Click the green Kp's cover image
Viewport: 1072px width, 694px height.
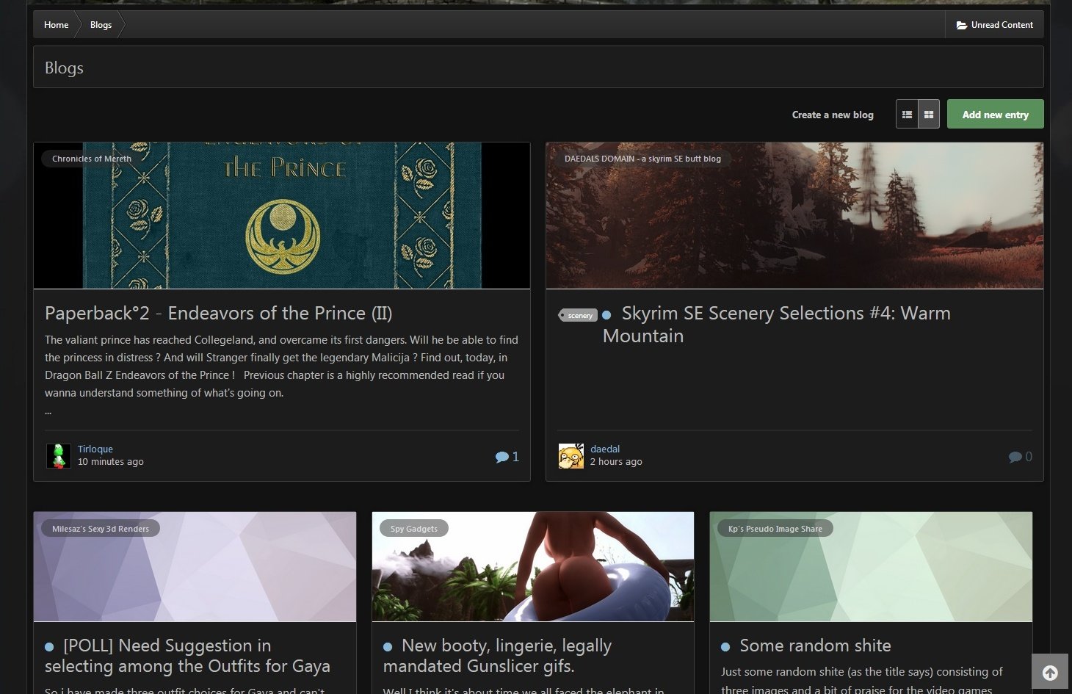coord(871,567)
